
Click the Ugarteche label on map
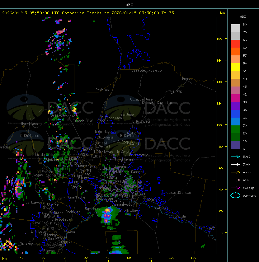[x=77, y=197]
